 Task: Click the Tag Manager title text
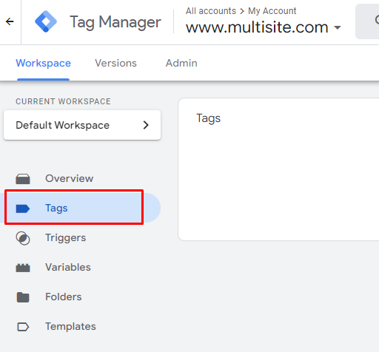pos(115,22)
